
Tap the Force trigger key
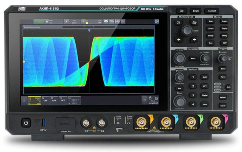click(x=223, y=77)
